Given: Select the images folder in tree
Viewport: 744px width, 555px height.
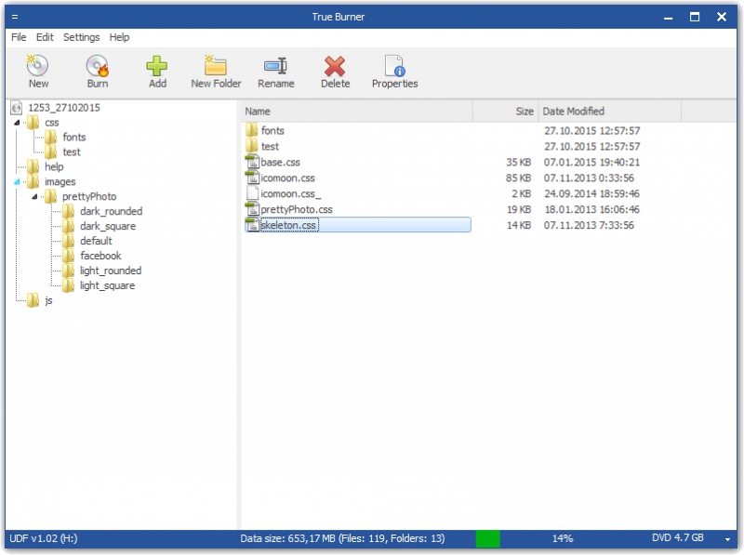Looking at the screenshot, I should click(60, 182).
